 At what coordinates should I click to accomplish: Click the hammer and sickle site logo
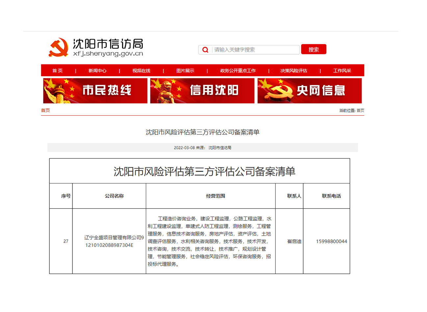pyautogui.click(x=59, y=47)
